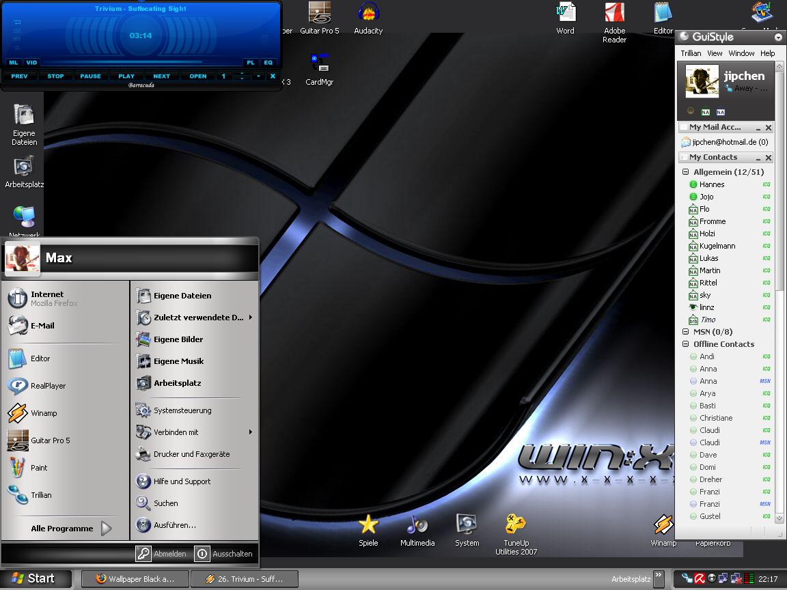787x590 pixels.
Task: Click Winamp NEXT track button
Action: tap(162, 76)
